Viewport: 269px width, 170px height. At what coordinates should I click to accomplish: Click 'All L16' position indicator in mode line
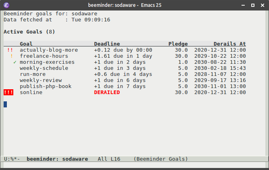(109, 159)
